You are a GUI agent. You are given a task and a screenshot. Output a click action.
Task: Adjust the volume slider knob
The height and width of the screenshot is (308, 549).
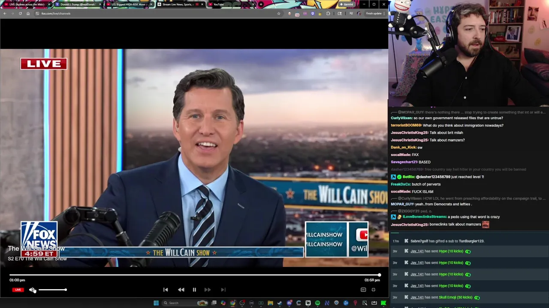(x=66, y=290)
